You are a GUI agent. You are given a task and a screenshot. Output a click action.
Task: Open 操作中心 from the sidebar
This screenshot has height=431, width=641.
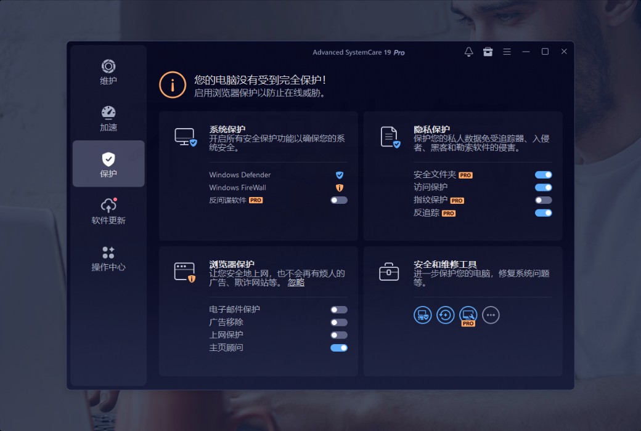[x=108, y=259]
